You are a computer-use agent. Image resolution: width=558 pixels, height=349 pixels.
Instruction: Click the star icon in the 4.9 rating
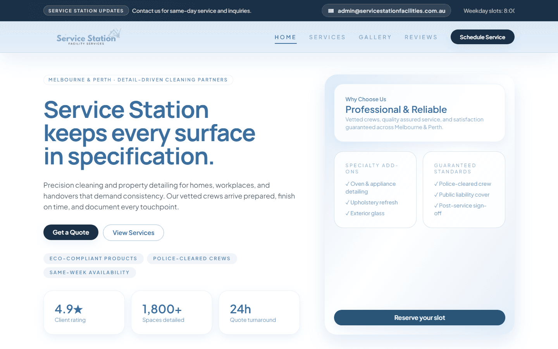(78, 309)
